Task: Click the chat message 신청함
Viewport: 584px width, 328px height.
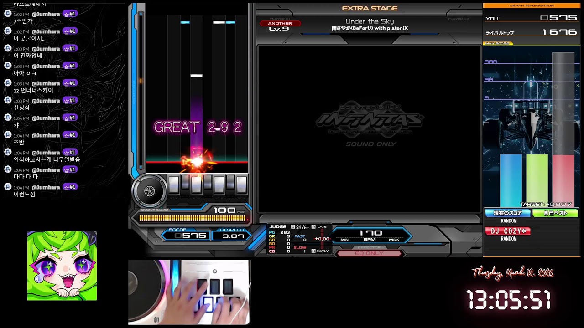Action: pos(21,108)
